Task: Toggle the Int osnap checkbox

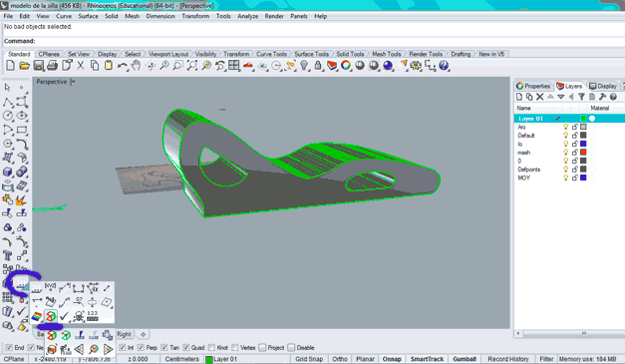Action: click(123, 348)
